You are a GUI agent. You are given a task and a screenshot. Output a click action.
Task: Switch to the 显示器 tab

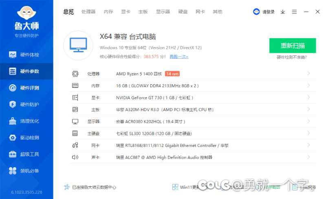coord(163,12)
